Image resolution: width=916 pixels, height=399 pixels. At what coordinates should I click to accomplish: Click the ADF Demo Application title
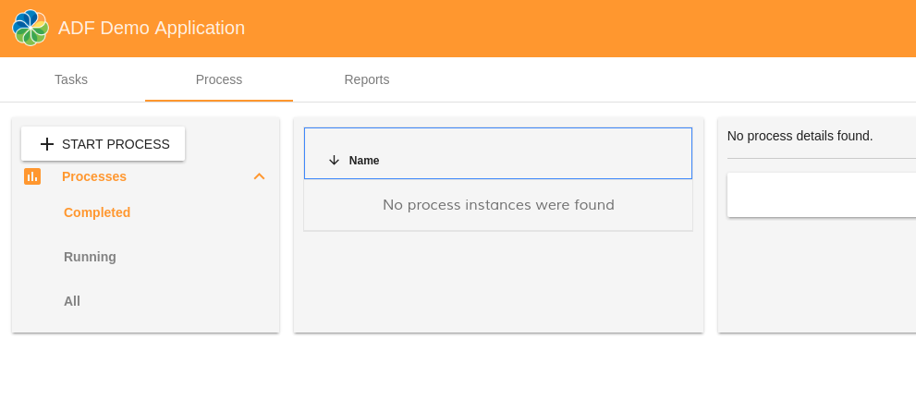(152, 28)
